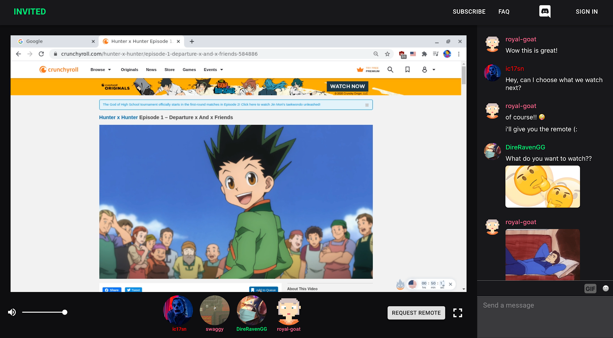Click the INVITED logo
Image resolution: width=613 pixels, height=338 pixels.
click(30, 11)
